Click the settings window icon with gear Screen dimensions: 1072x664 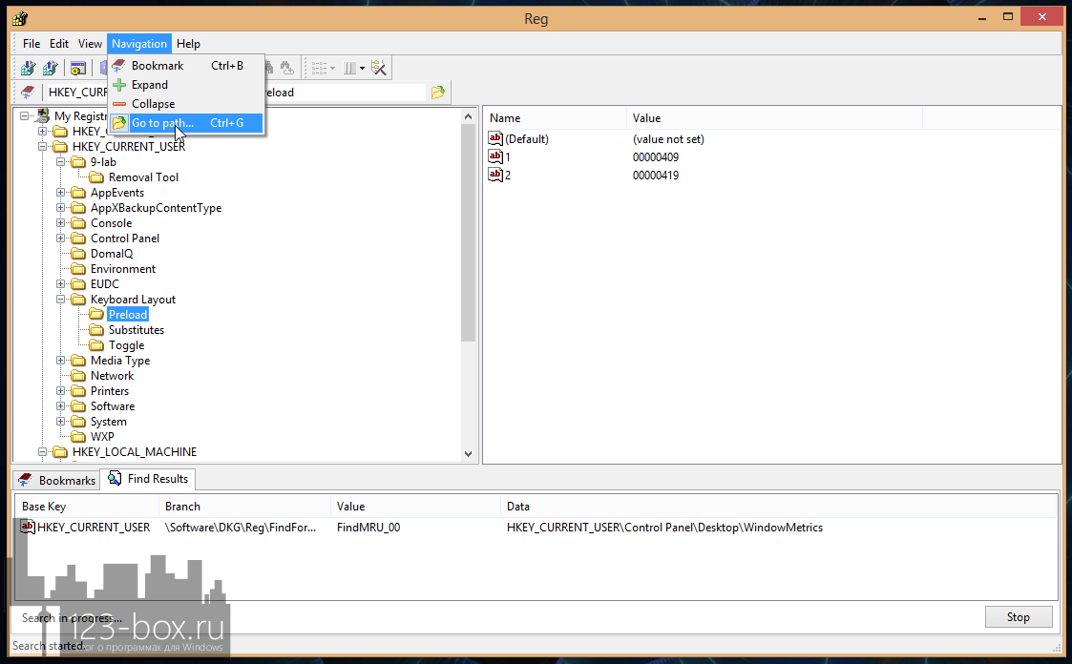[78, 68]
